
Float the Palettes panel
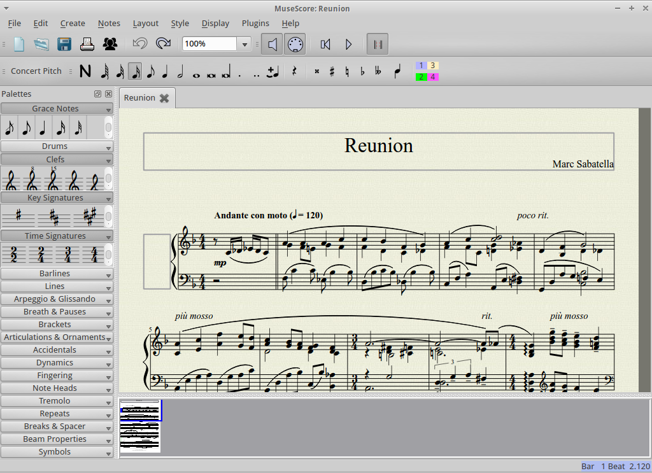click(x=97, y=94)
